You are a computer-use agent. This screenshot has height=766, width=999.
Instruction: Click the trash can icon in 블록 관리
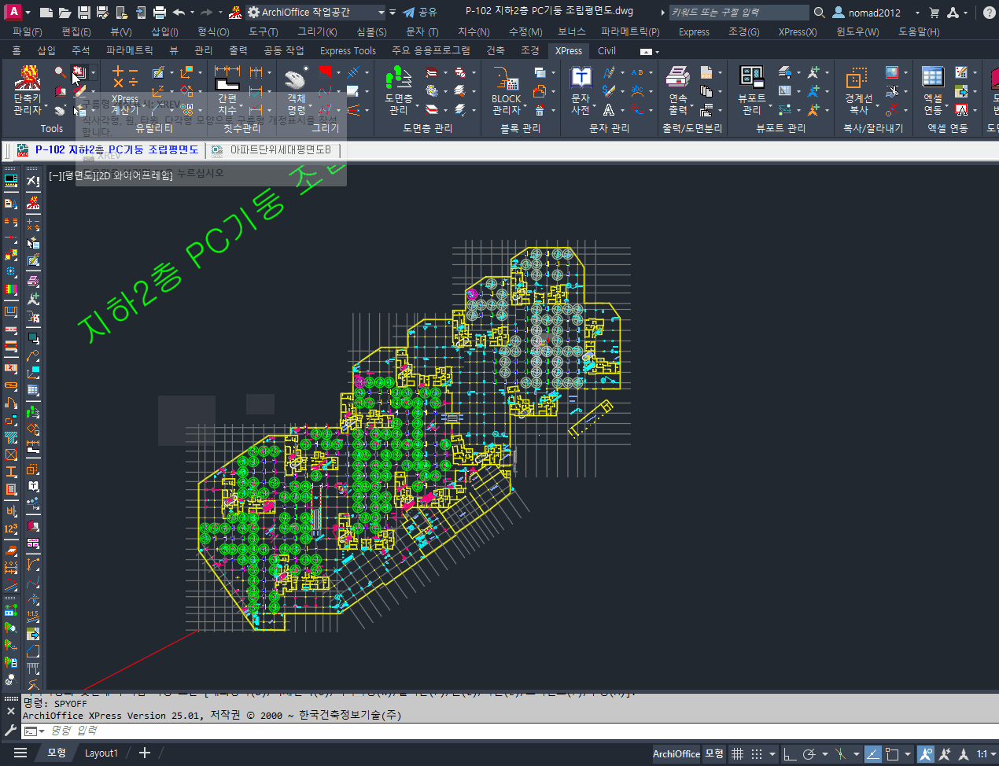540,110
